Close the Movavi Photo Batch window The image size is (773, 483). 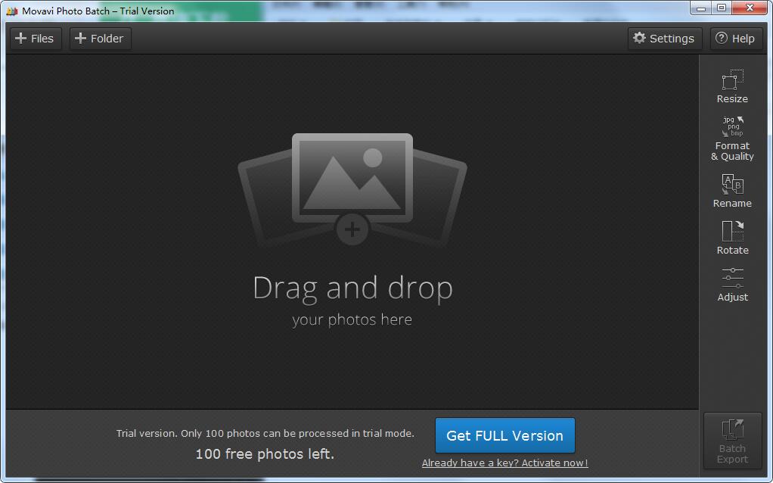(x=750, y=8)
